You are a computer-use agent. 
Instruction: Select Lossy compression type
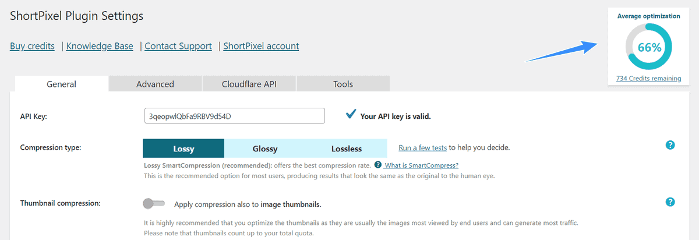[183, 149]
